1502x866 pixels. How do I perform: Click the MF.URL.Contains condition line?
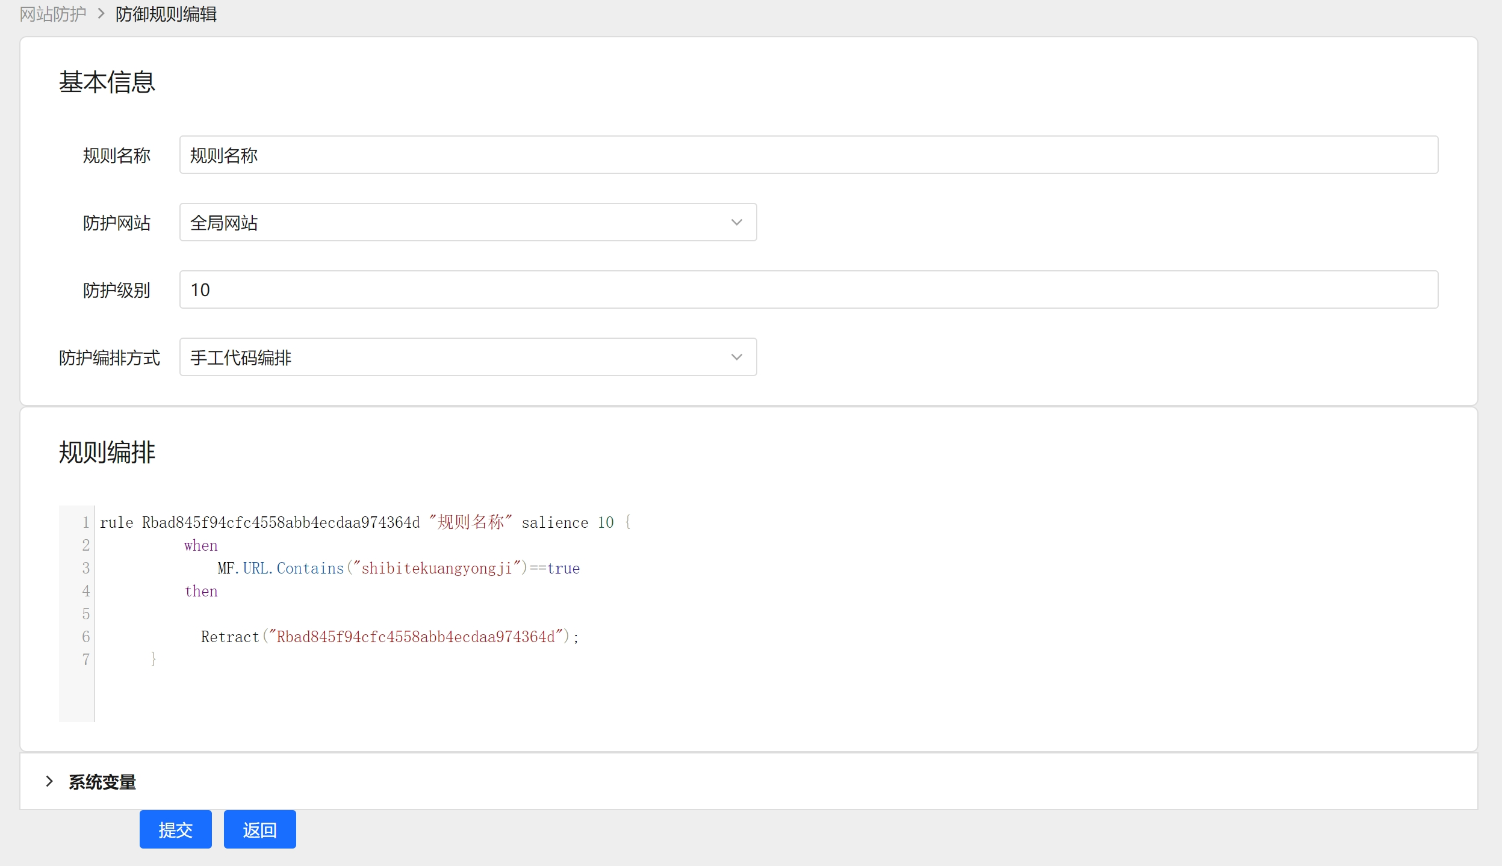point(398,568)
